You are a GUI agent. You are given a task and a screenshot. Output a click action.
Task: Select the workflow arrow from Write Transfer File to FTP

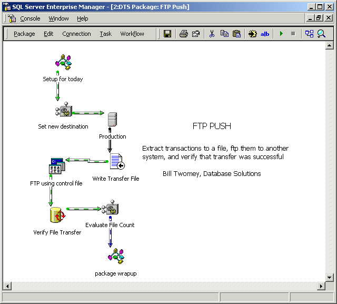click(87, 160)
